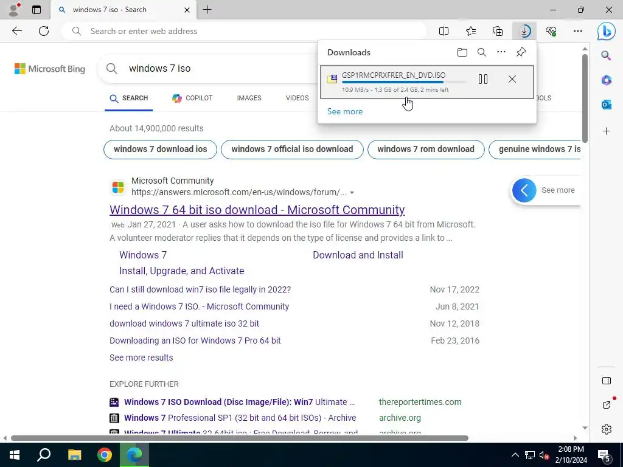Open 'Install, Upgrade, and Activate' sublink
This screenshot has height=467, width=623.
(181, 271)
